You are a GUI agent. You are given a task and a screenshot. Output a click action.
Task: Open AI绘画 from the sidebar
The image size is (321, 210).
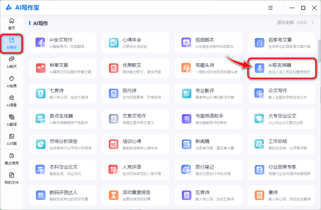click(12, 82)
